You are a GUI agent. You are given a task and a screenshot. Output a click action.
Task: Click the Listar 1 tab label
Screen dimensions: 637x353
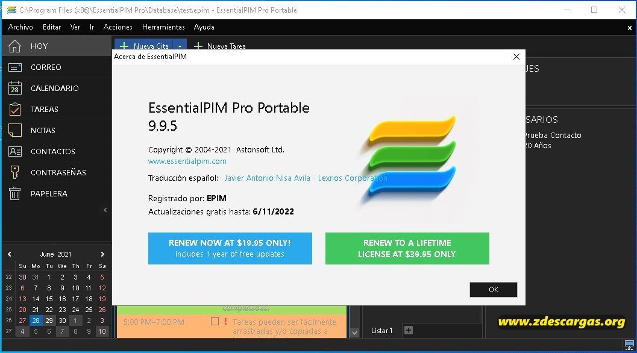(382, 331)
